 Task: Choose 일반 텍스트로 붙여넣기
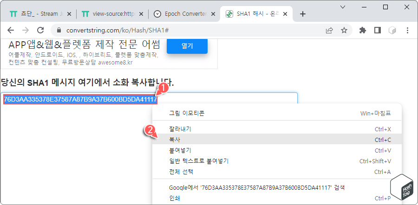(277, 161)
